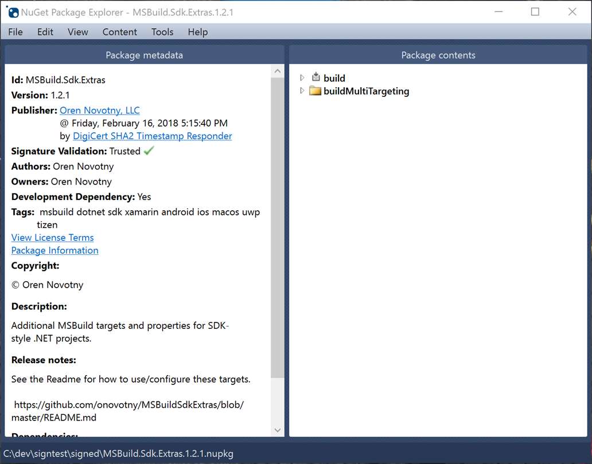The width and height of the screenshot is (592, 464).
Task: Click the © Oren Novotny copyright text
Action: pyautogui.click(x=47, y=285)
